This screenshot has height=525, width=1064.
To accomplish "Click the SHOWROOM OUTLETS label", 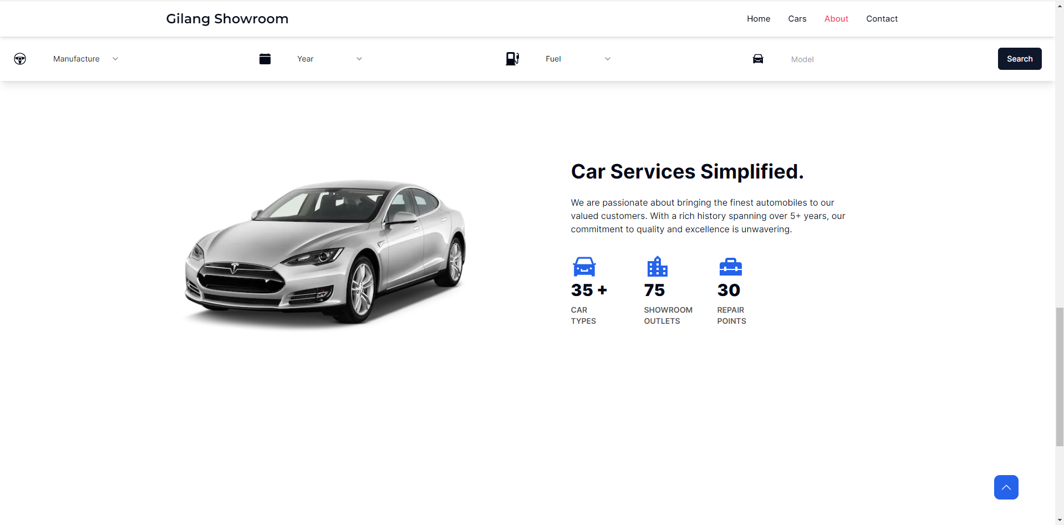I will coord(668,315).
